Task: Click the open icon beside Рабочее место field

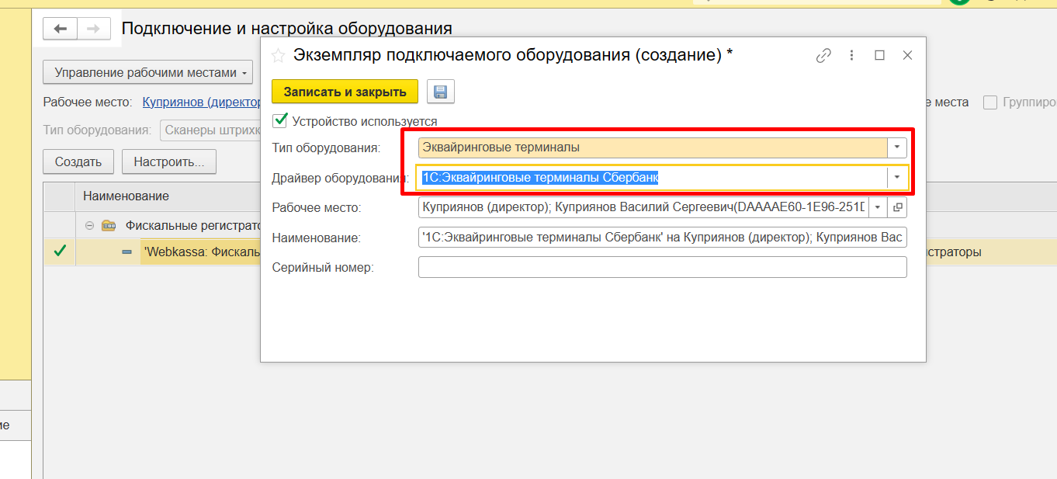Action: [x=898, y=207]
